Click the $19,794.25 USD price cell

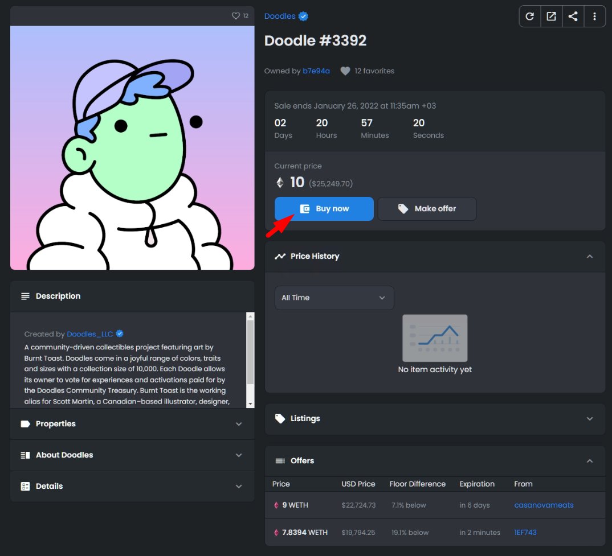[358, 532]
